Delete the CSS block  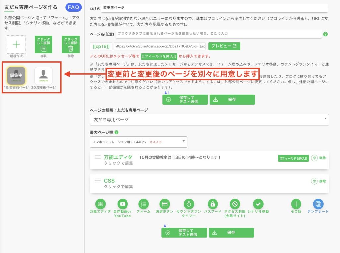coord(319,181)
